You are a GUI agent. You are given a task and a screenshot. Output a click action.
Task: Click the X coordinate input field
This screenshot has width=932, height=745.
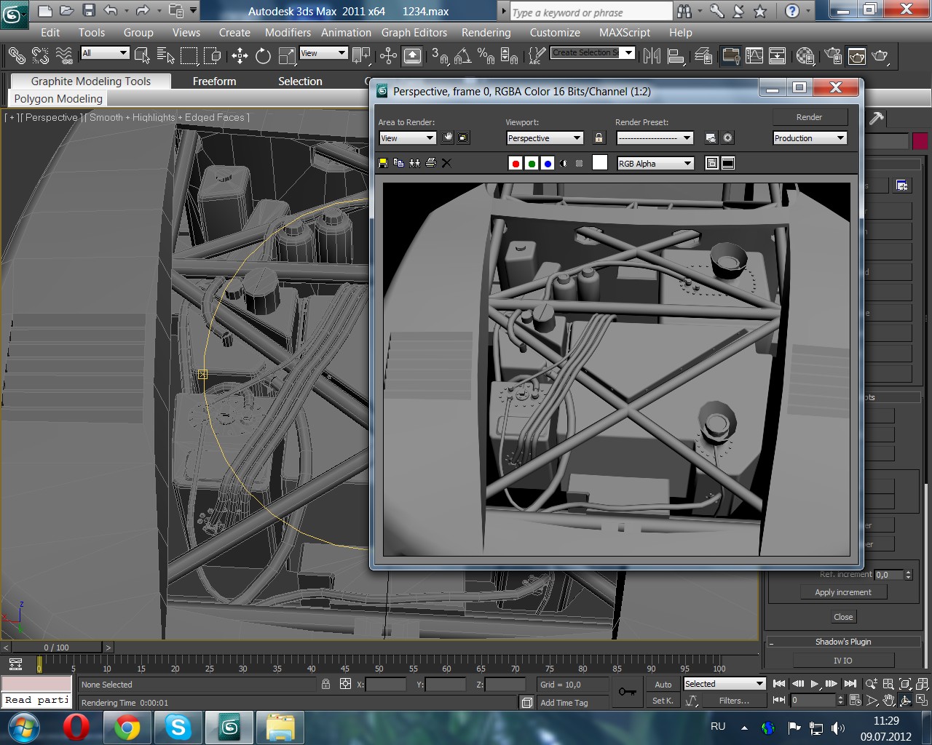point(386,685)
